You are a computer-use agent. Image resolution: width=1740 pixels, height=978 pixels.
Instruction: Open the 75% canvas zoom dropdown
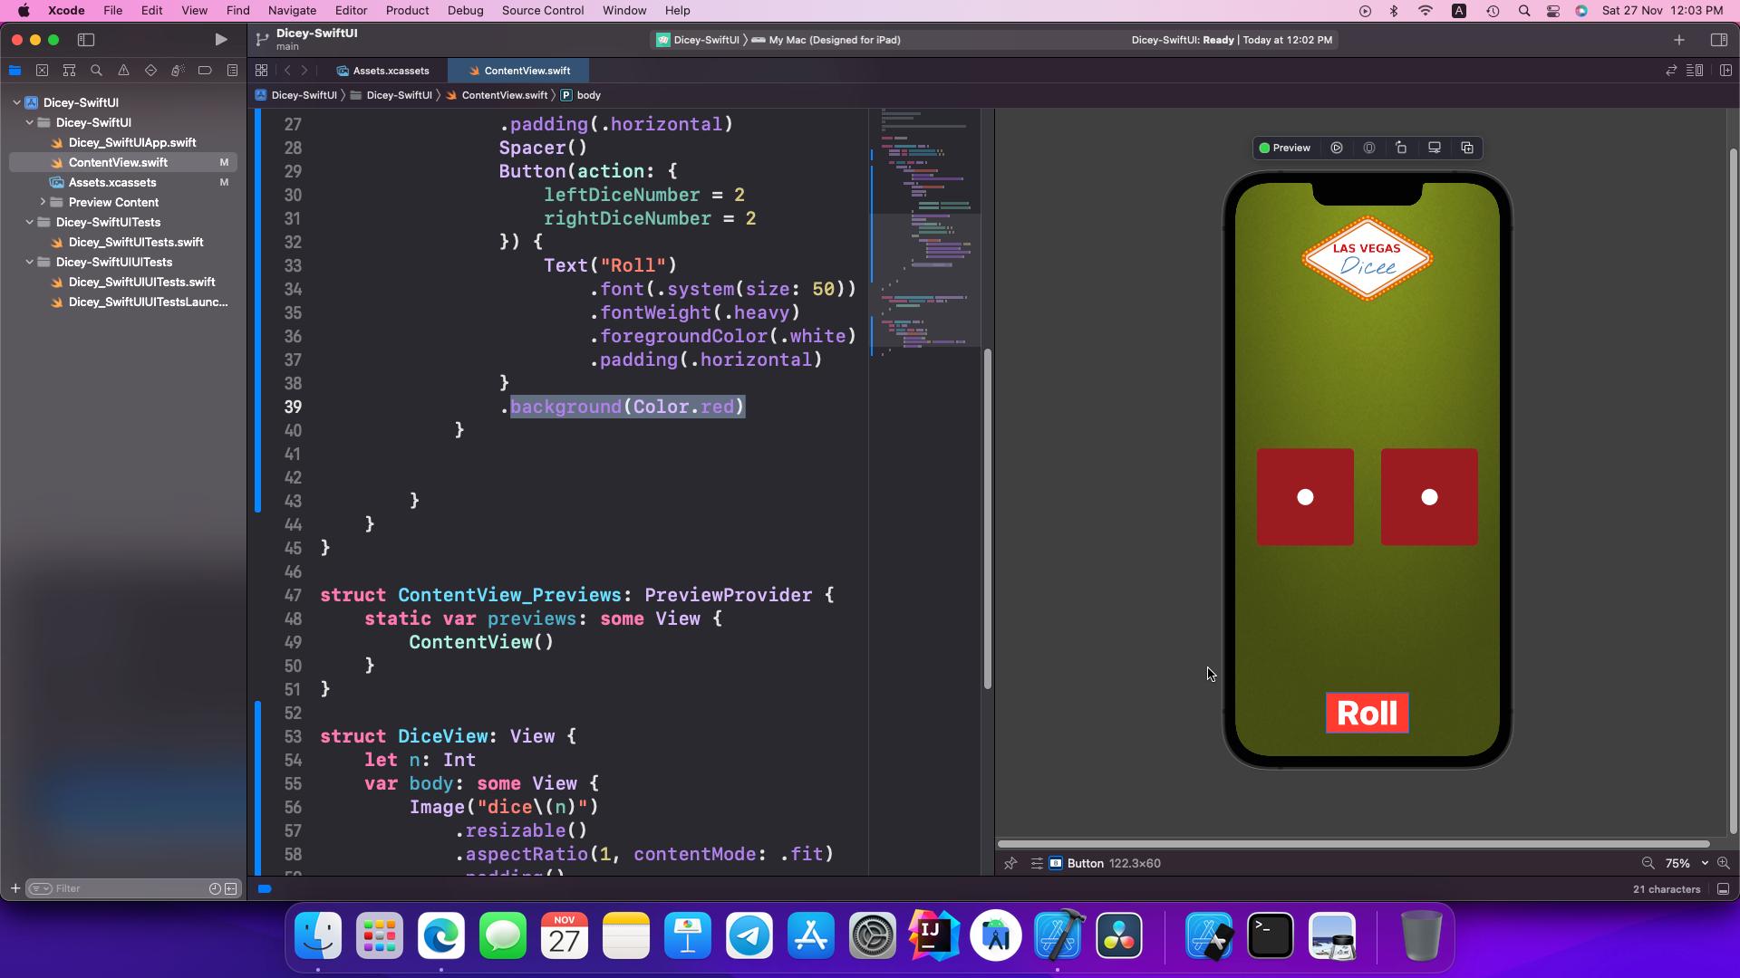(x=1686, y=863)
